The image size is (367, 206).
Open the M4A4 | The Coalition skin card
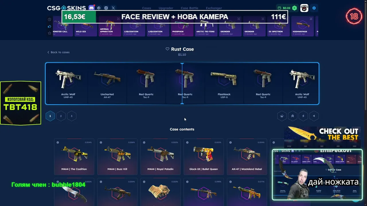(74, 157)
